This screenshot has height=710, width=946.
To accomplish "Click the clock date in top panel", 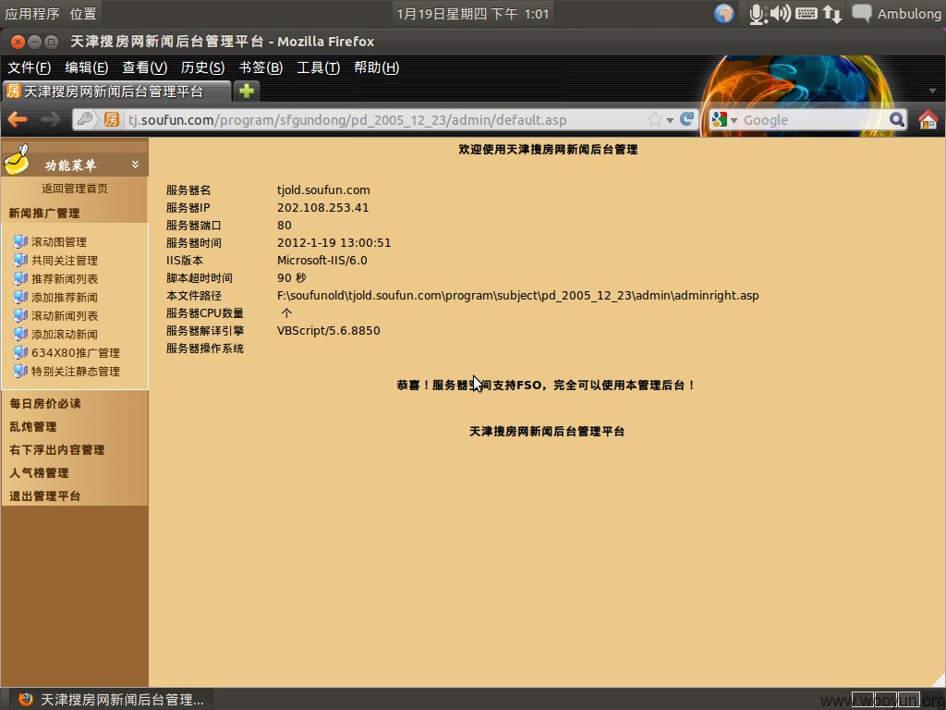I will (473, 13).
